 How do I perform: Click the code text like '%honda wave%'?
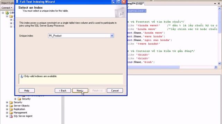(x=144, y=25)
